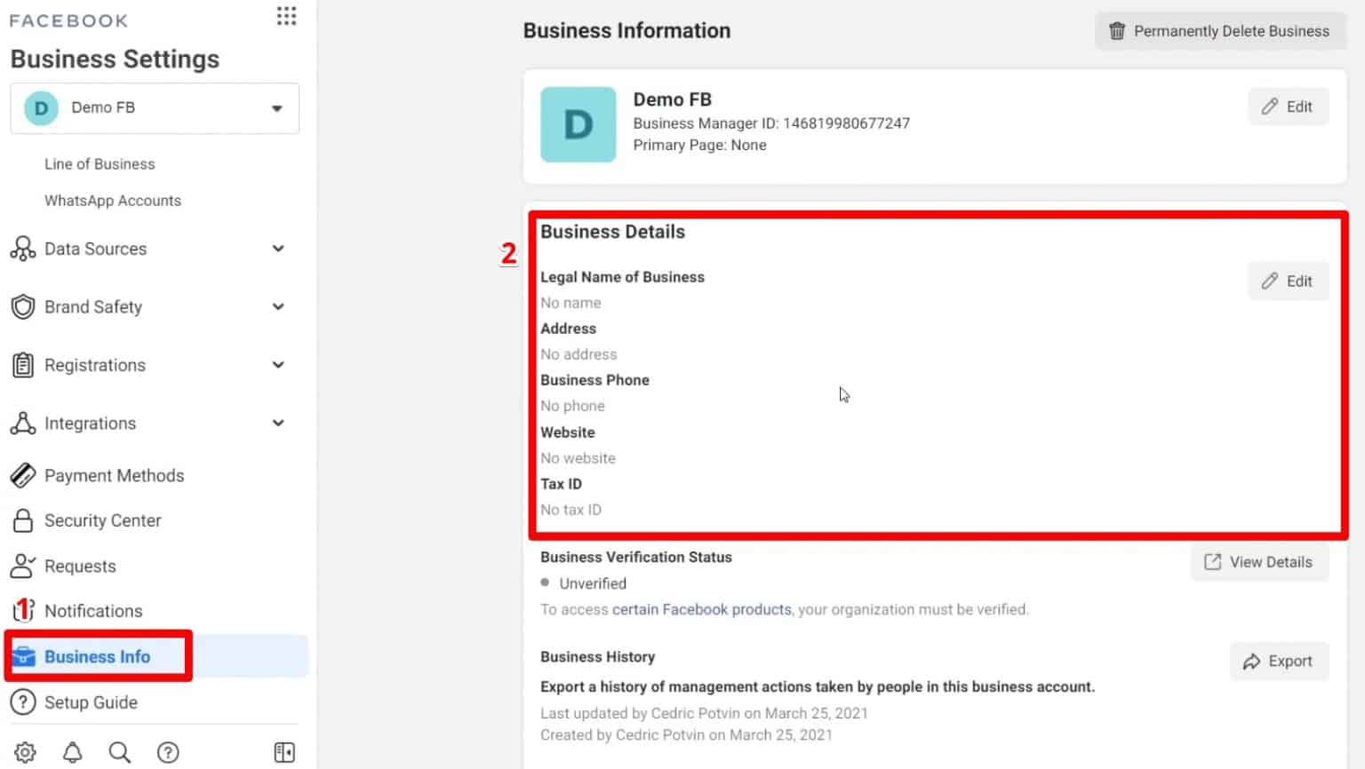Click the notifications bell at bottom left
Screen dimensions: 1365x769
[72, 751]
